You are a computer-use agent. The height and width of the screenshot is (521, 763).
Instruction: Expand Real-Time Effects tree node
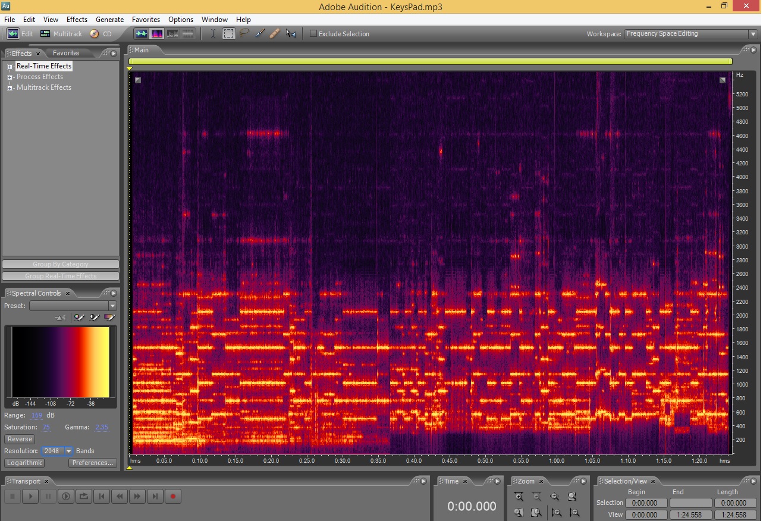click(x=10, y=67)
